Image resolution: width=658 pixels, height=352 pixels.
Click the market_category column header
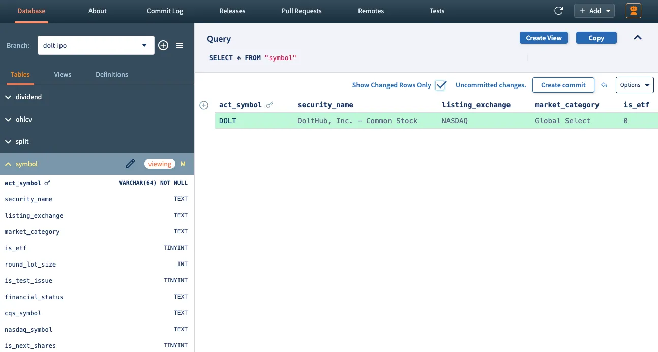pyautogui.click(x=567, y=105)
